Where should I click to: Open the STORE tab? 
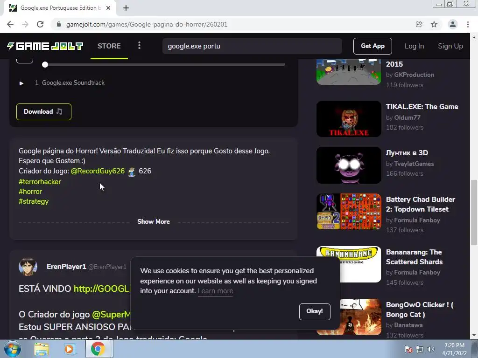109,46
